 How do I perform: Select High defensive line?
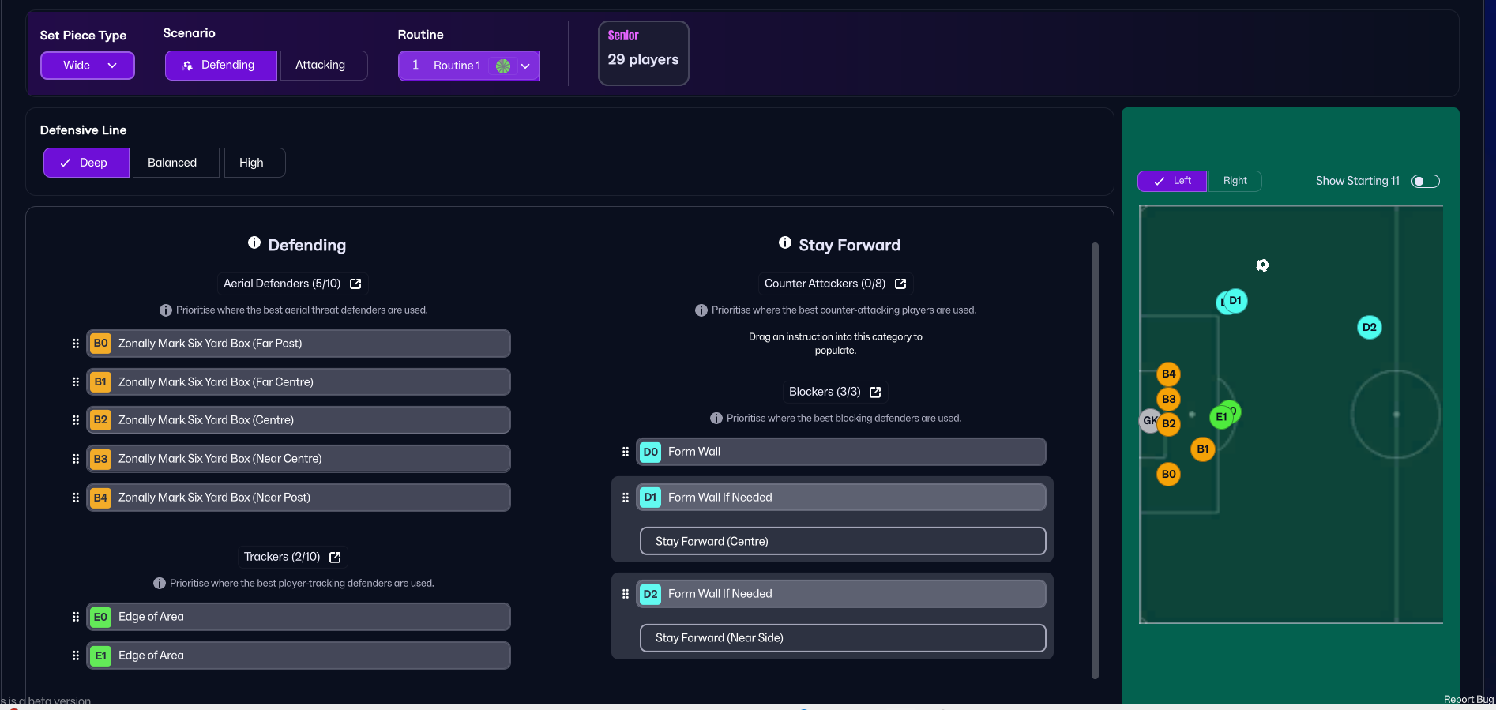[x=254, y=163]
